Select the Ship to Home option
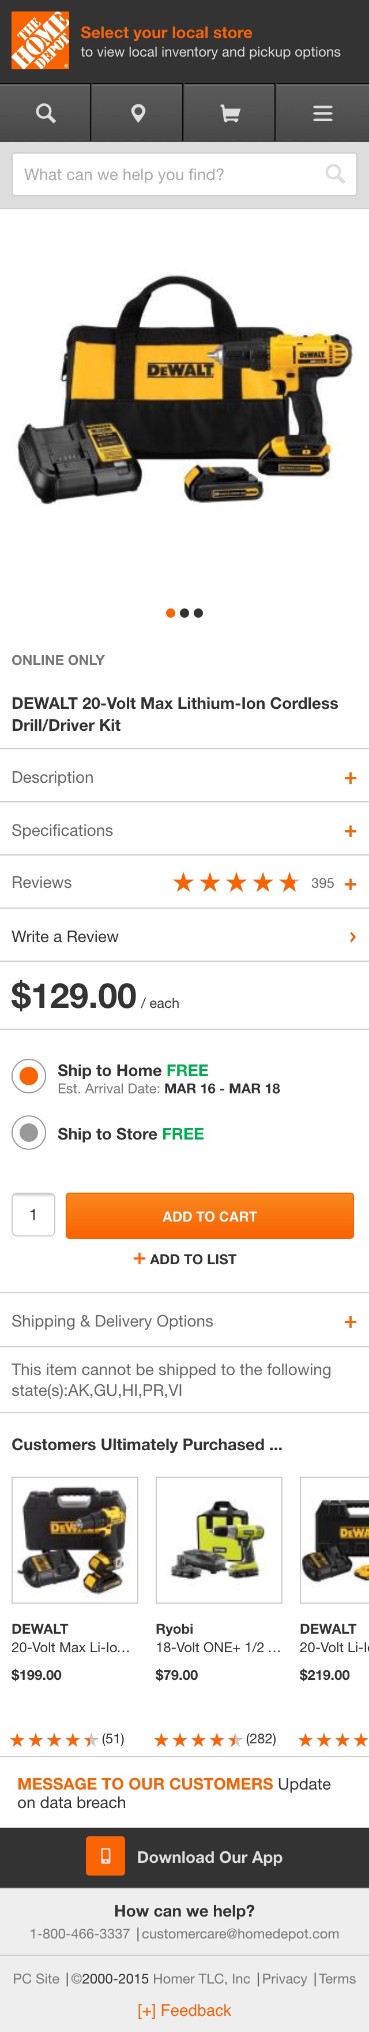The height and width of the screenshot is (2032, 369). pyautogui.click(x=29, y=1073)
